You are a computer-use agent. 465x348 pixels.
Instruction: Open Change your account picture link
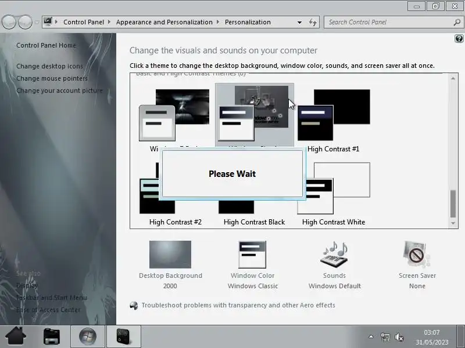coord(59,90)
